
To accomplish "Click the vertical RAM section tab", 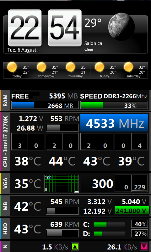I will point(5,100).
